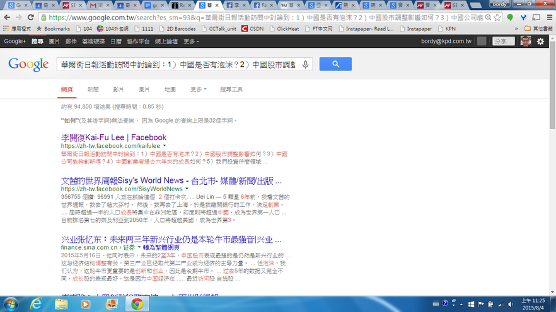
Task: Bookmark this page with the star icon
Action: tap(497, 18)
